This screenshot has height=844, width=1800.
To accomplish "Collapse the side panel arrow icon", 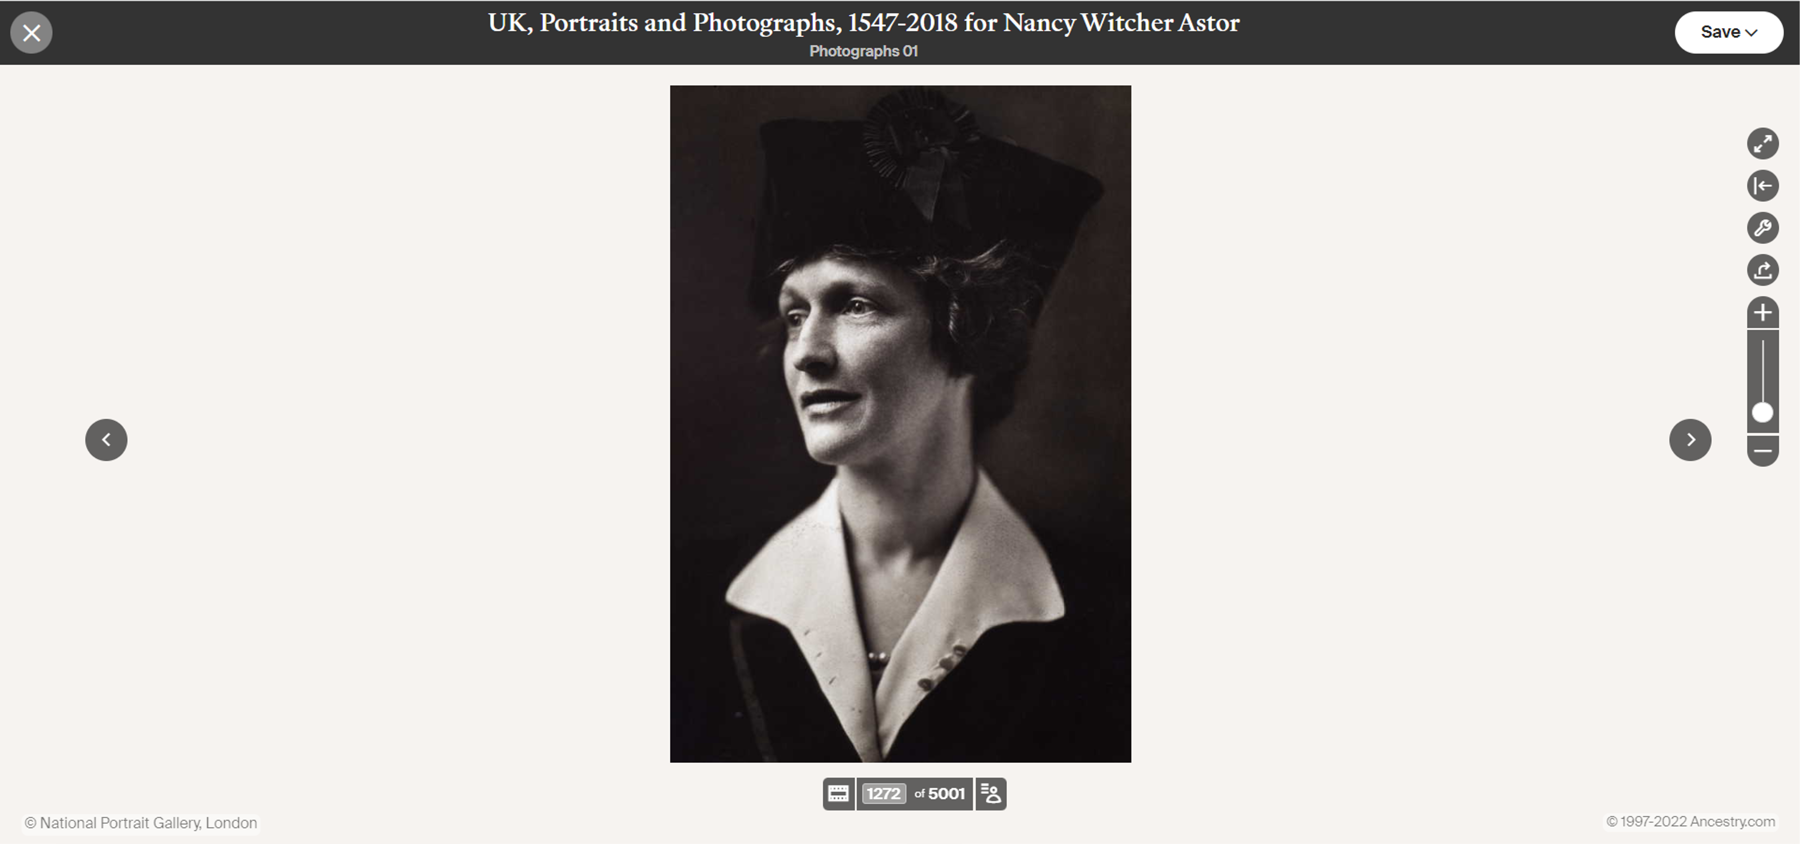I will 1762,186.
